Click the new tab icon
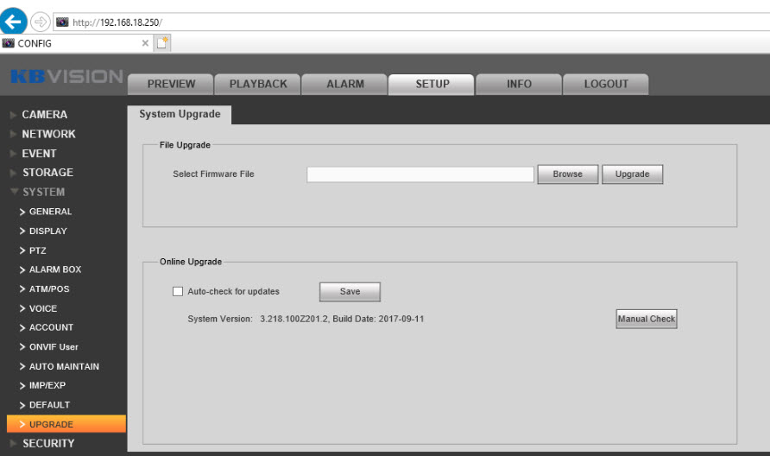Screen dimensions: 770x456 pos(162,43)
